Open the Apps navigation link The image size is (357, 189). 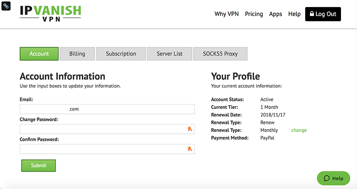pos(275,14)
